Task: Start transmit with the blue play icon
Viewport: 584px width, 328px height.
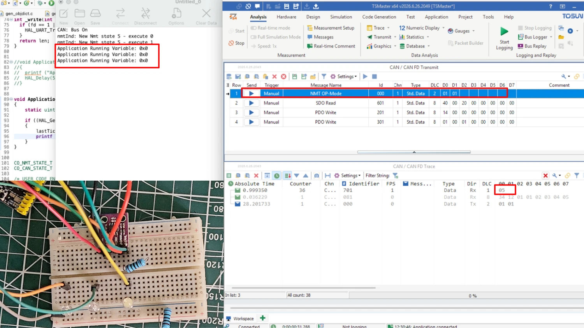Action: click(365, 77)
